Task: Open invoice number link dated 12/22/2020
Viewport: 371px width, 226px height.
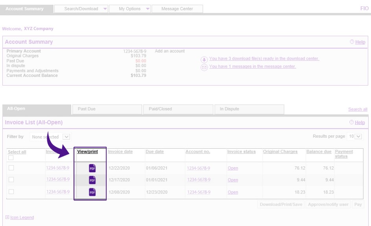Action: click(58, 168)
